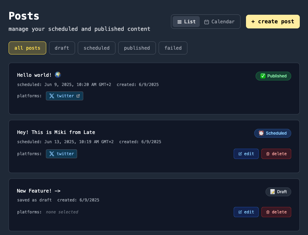Viewport: 308px width, 235px height.
Task: Enable the 'failed' posts filter
Action: coord(173,48)
